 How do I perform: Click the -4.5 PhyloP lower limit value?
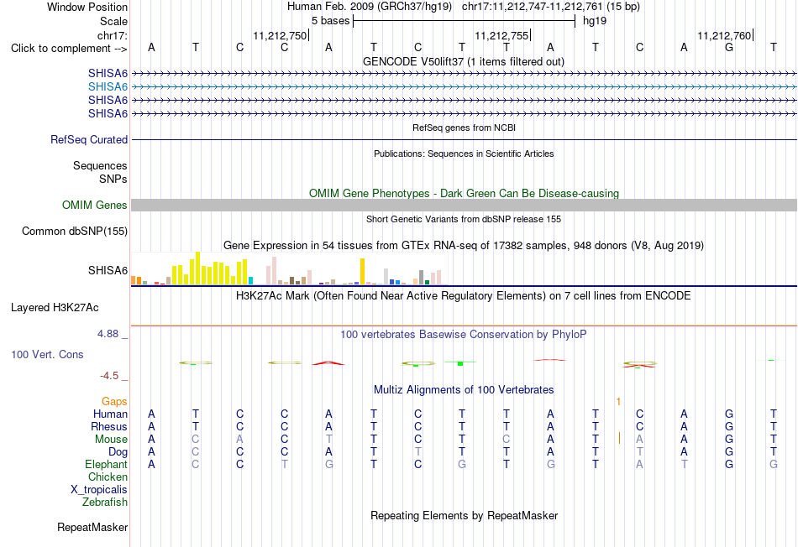(109, 376)
